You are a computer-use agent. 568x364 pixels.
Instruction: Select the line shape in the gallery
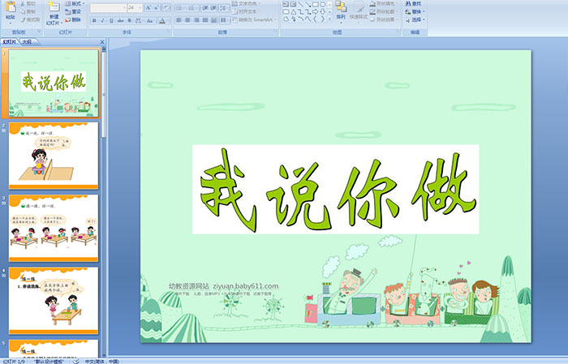pyautogui.click(x=301, y=4)
